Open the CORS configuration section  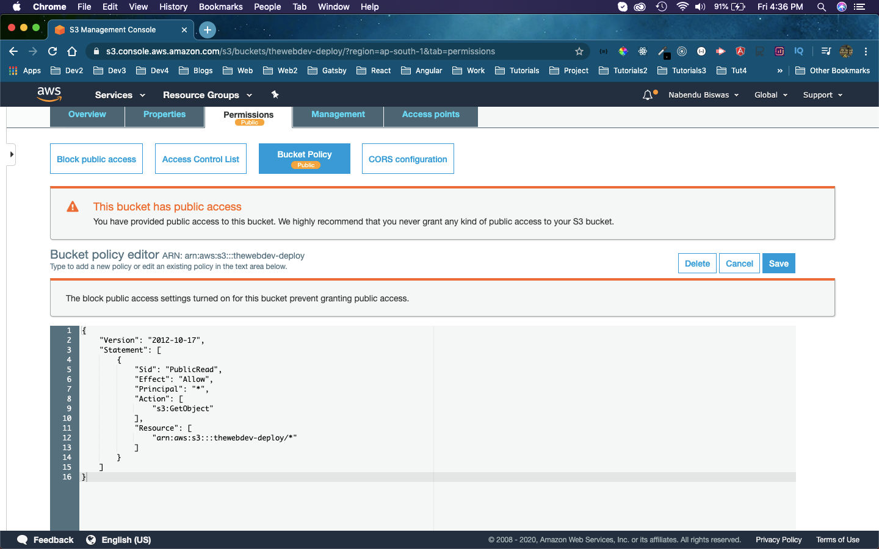[408, 159]
